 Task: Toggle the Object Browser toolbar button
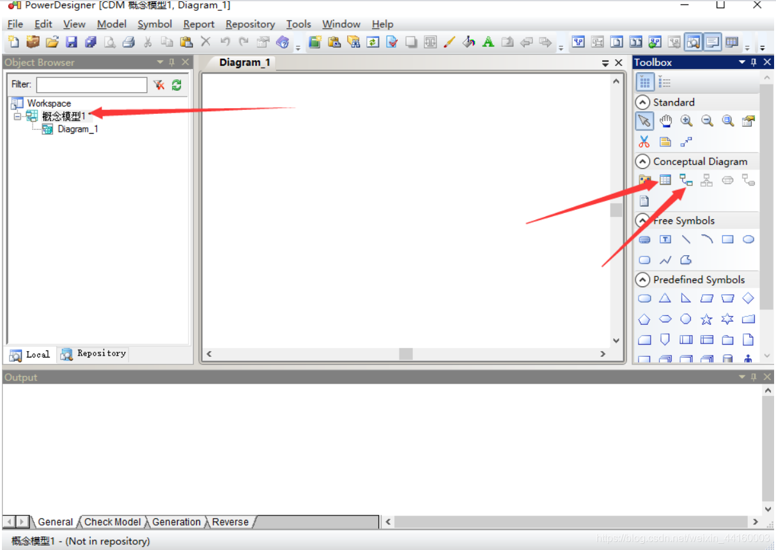[692, 42]
